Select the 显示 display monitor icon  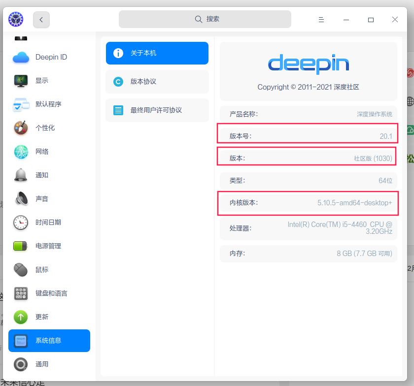pyautogui.click(x=21, y=81)
